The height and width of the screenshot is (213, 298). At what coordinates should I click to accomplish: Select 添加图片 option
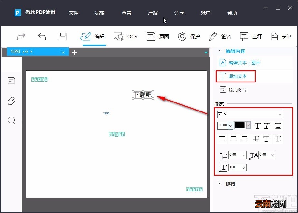233,90
